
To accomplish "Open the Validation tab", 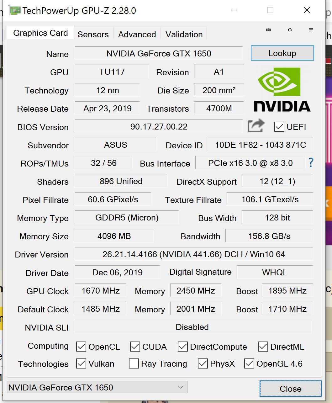I will click(184, 34).
